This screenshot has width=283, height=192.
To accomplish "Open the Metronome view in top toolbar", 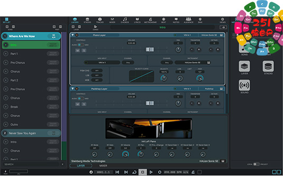I will pos(150,20).
